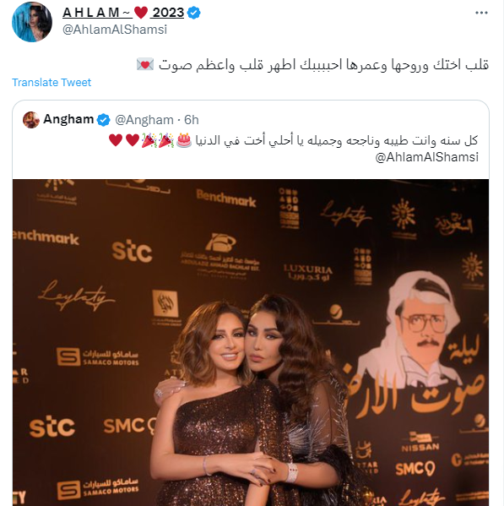
Task: Click the @AhlamAlShamsi mention in quoted tweet
Action: coord(426,157)
